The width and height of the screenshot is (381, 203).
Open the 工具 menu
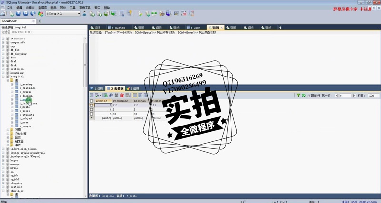click(x=72, y=8)
